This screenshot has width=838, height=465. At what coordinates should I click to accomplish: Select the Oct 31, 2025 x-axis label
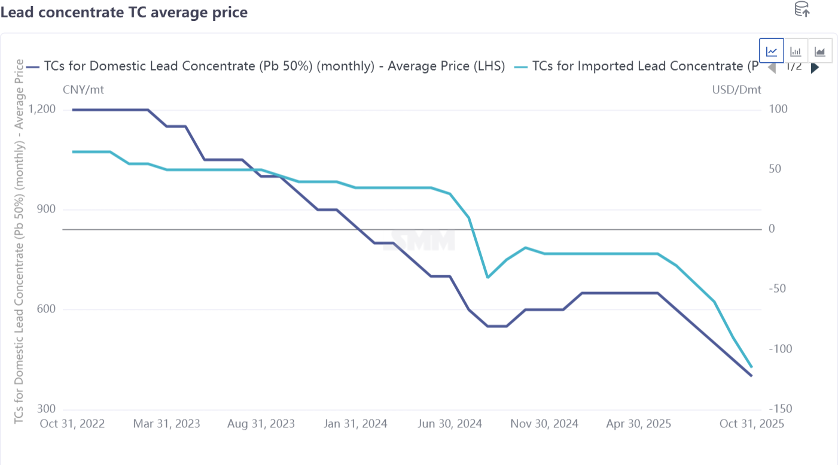point(751,424)
